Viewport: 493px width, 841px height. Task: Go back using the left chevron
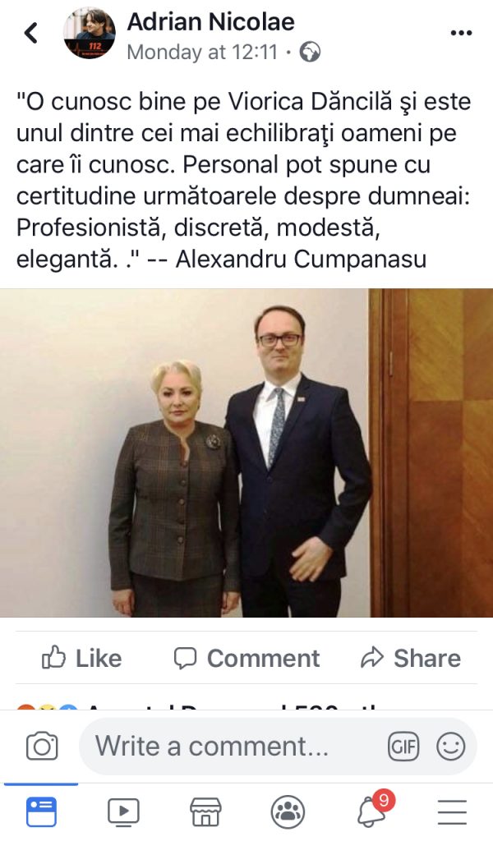[x=31, y=33]
